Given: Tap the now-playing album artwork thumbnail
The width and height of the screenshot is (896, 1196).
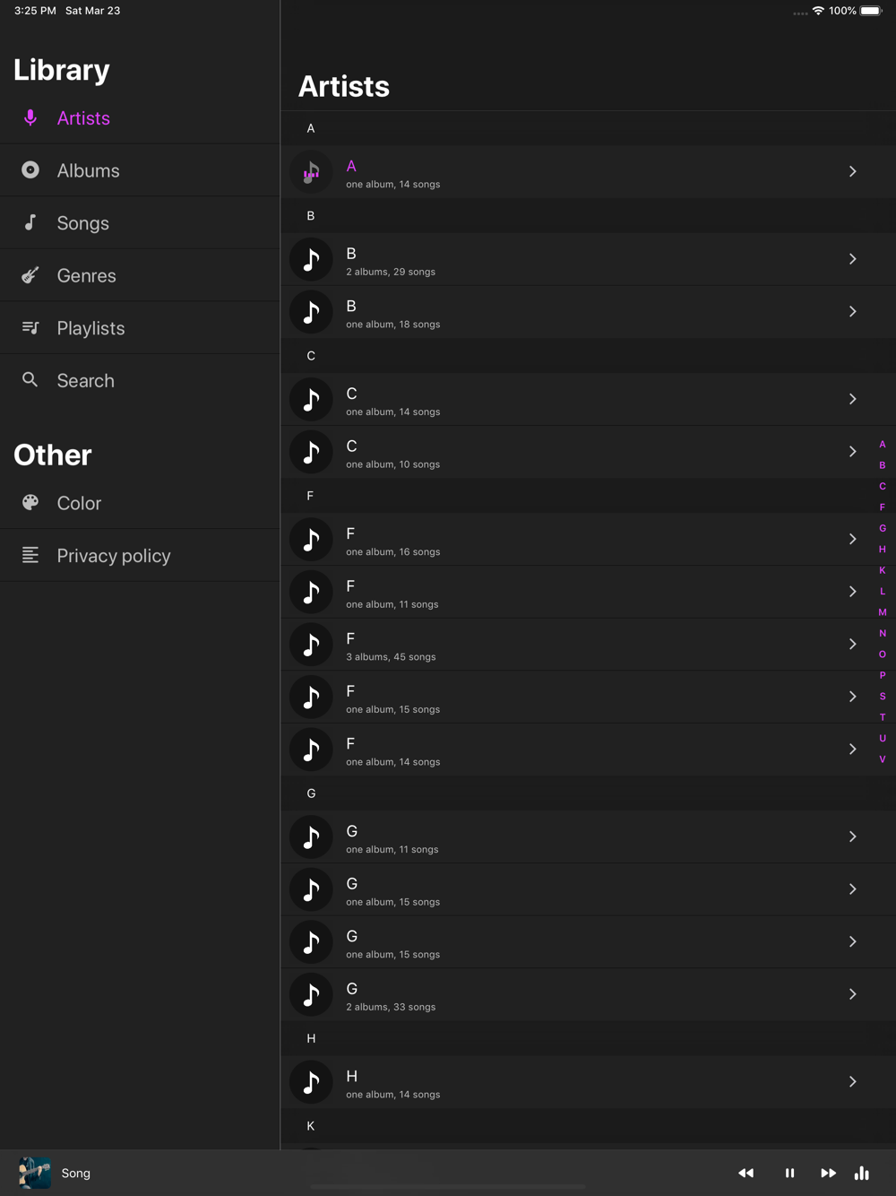Looking at the screenshot, I should pos(35,1173).
